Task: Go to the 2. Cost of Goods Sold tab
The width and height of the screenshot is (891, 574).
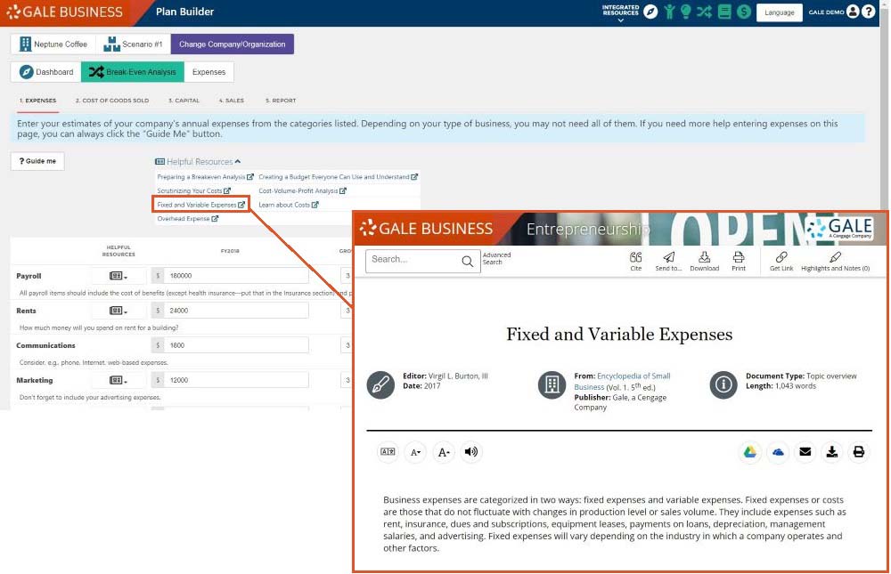Action: [112, 101]
